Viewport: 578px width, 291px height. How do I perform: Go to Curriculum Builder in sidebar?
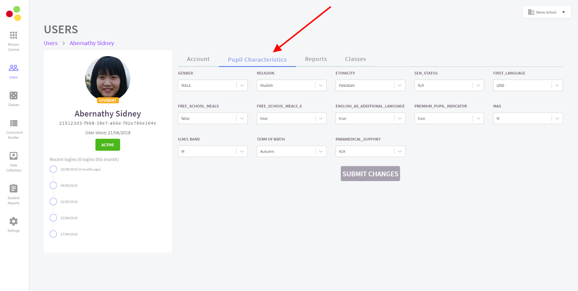(14, 129)
